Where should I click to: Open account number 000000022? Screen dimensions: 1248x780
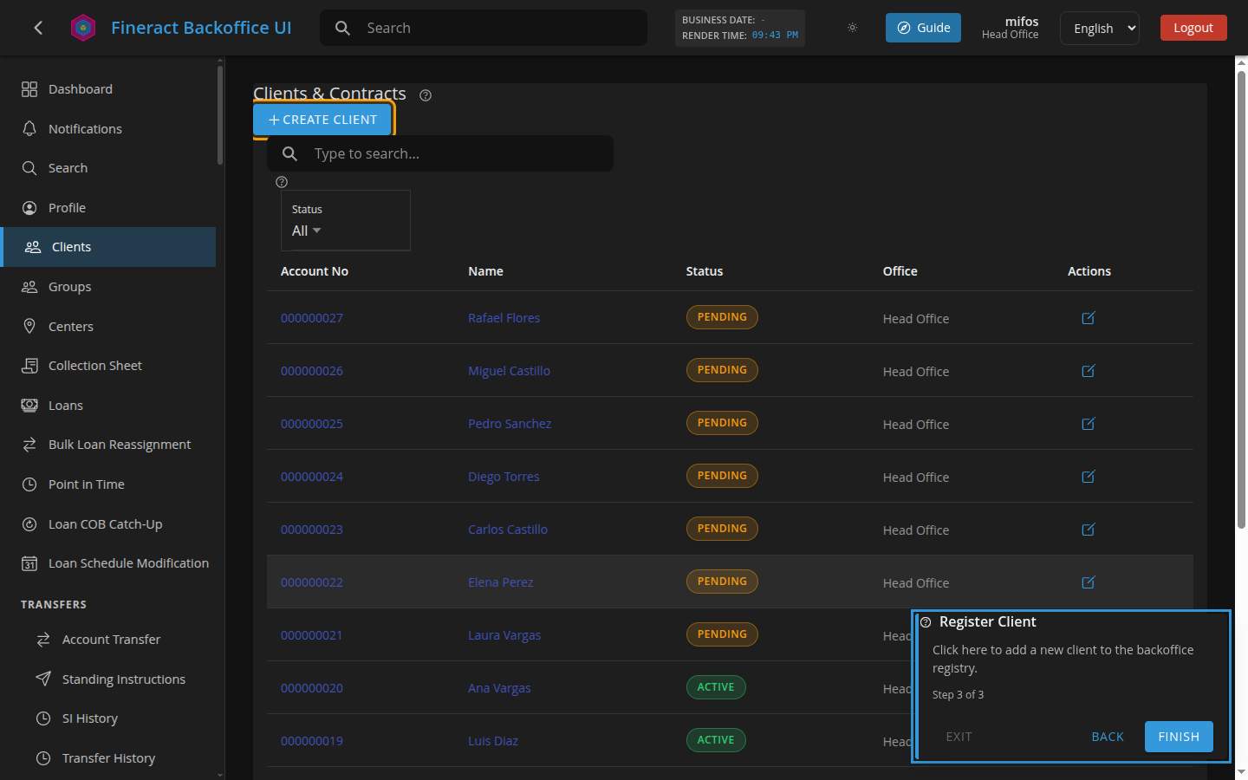pos(312,582)
